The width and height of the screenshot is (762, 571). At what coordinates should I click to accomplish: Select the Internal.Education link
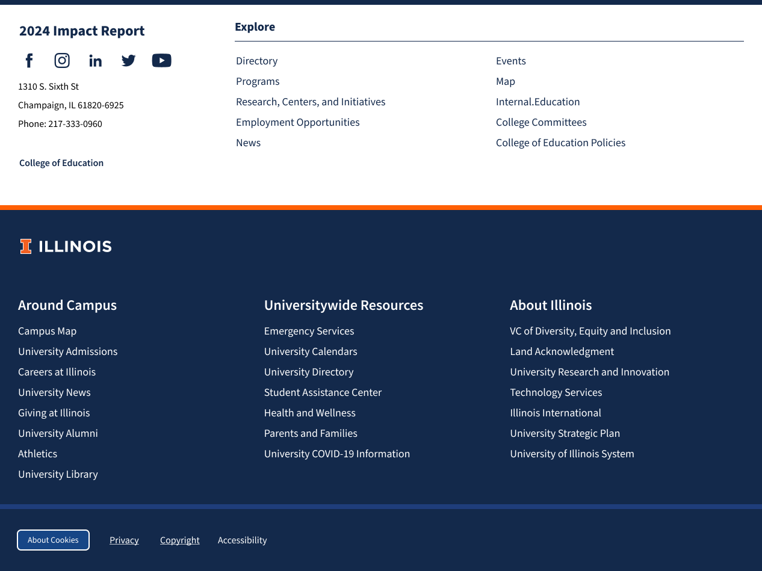(x=537, y=102)
